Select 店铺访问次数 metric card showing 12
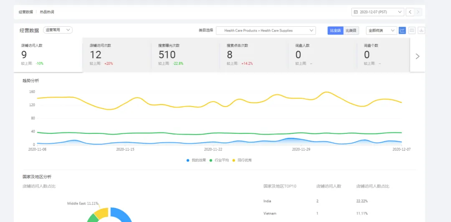This screenshot has height=222, width=451. [x=117, y=55]
